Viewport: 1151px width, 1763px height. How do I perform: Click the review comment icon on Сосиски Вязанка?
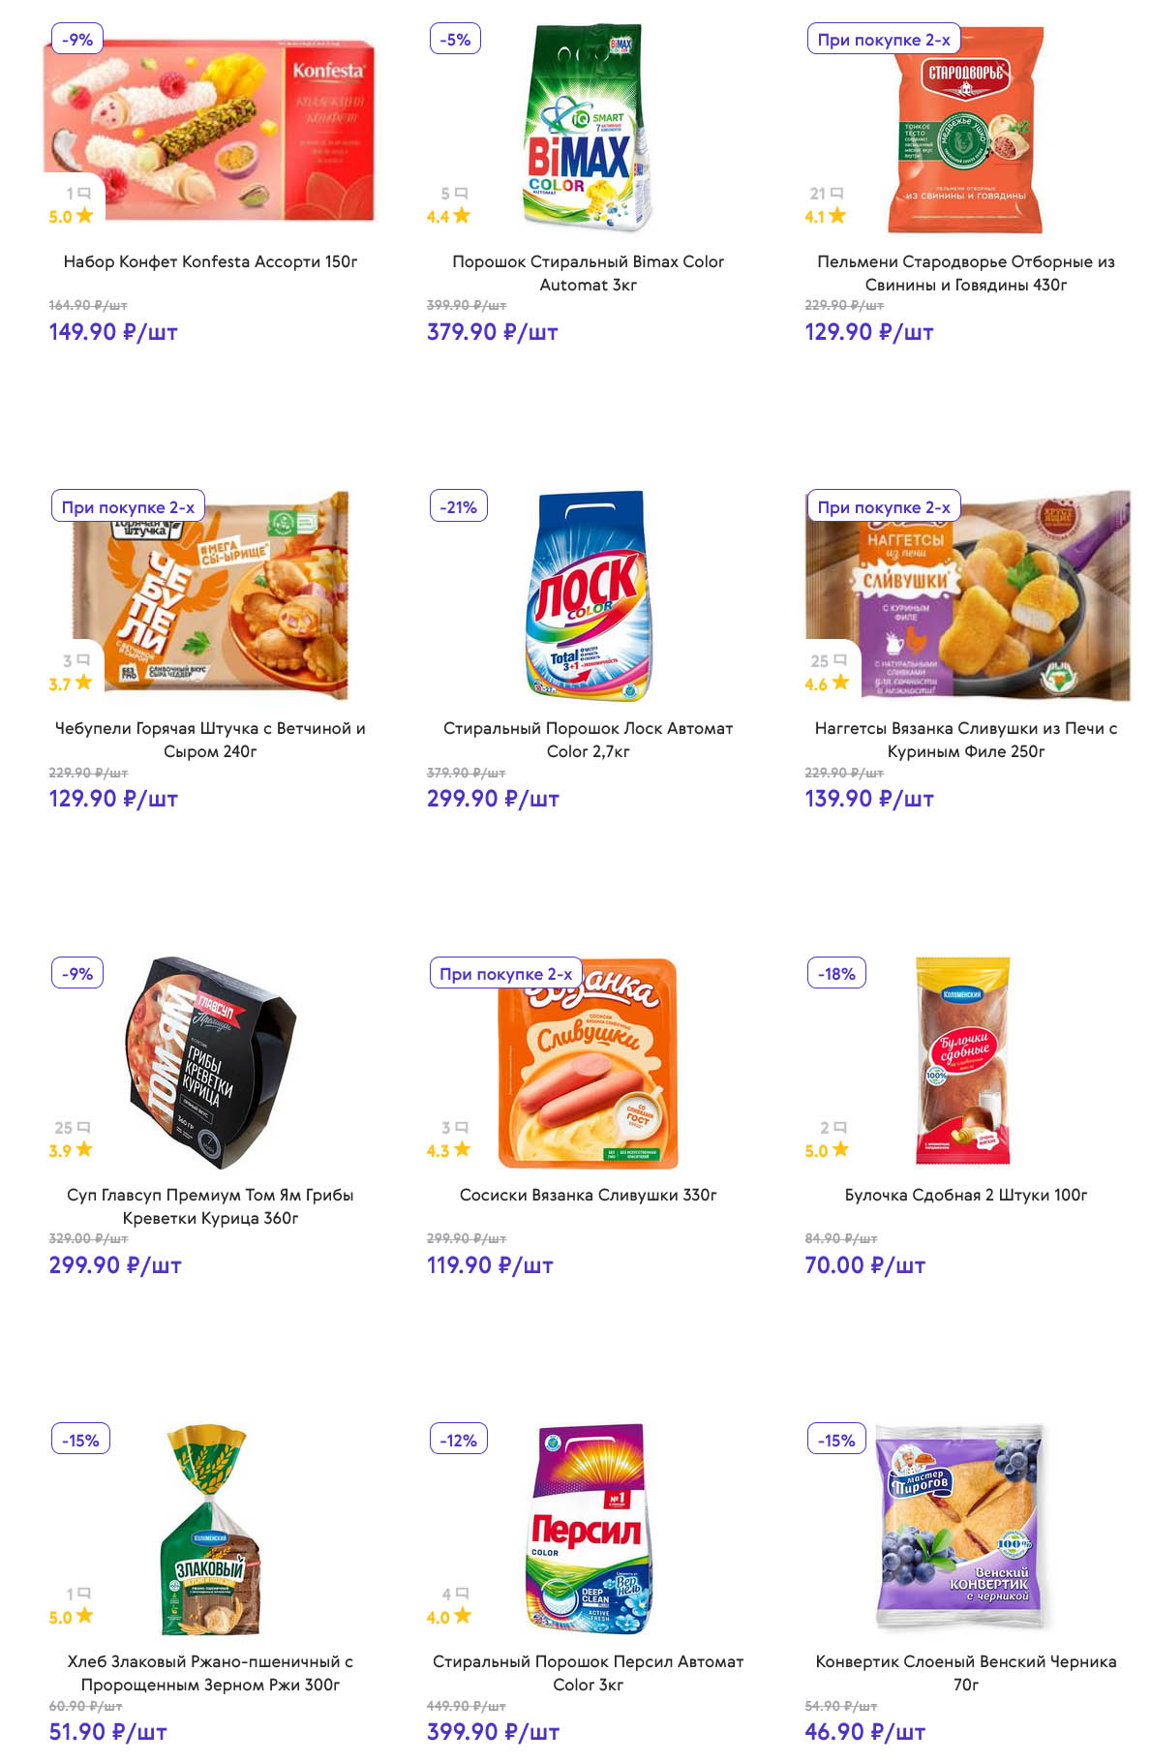[462, 1127]
